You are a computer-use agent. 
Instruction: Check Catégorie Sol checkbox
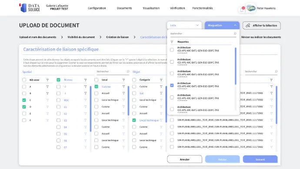coord(134,93)
